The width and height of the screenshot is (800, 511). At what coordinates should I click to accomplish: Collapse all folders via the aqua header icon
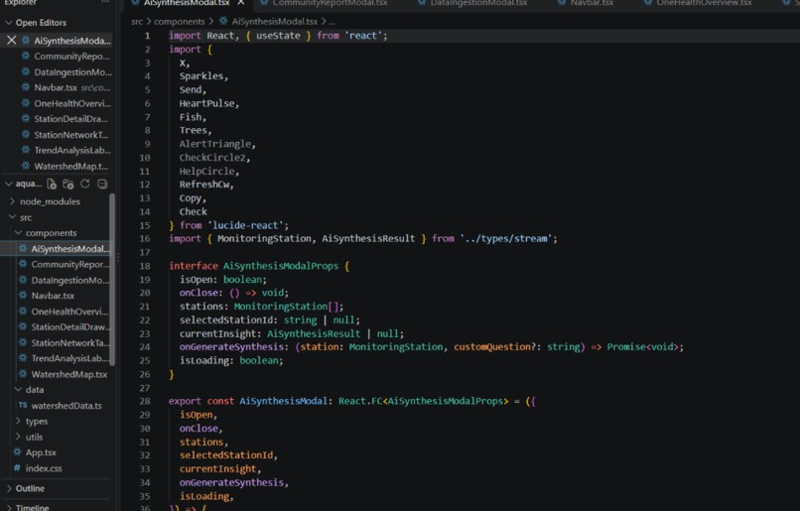(102, 184)
